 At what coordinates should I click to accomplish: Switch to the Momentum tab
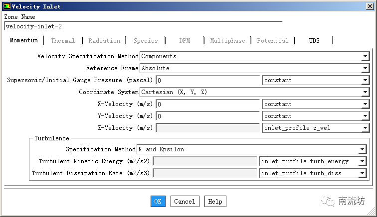(x=23, y=41)
